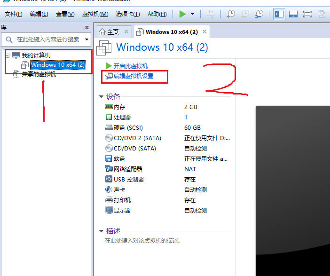Select Windows 10 x64 (2) in library tree
330x276 pixels.
[x=58, y=64]
